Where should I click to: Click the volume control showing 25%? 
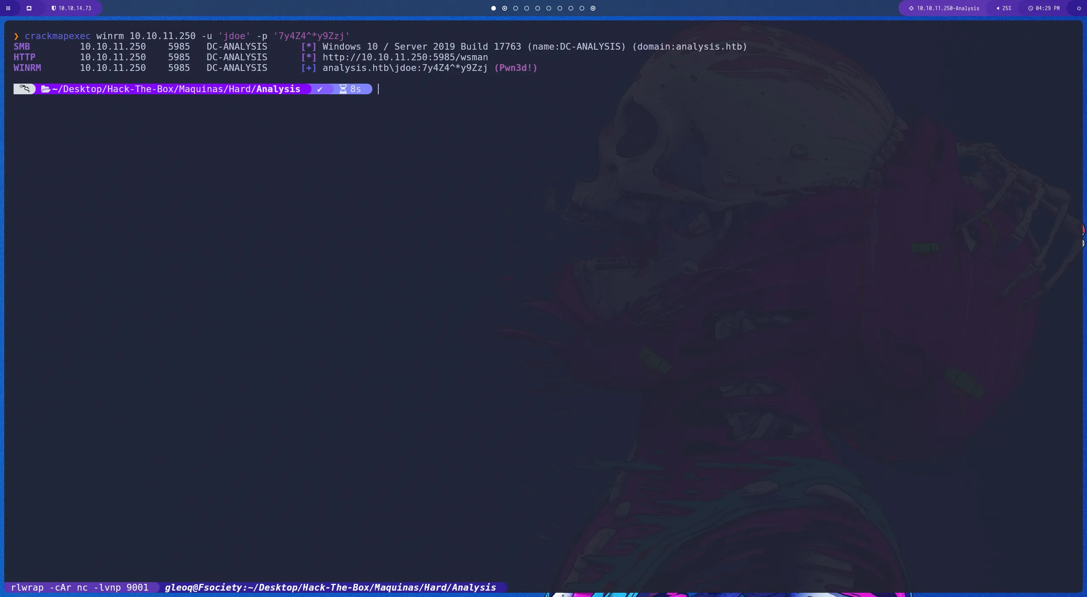pyautogui.click(x=1004, y=8)
